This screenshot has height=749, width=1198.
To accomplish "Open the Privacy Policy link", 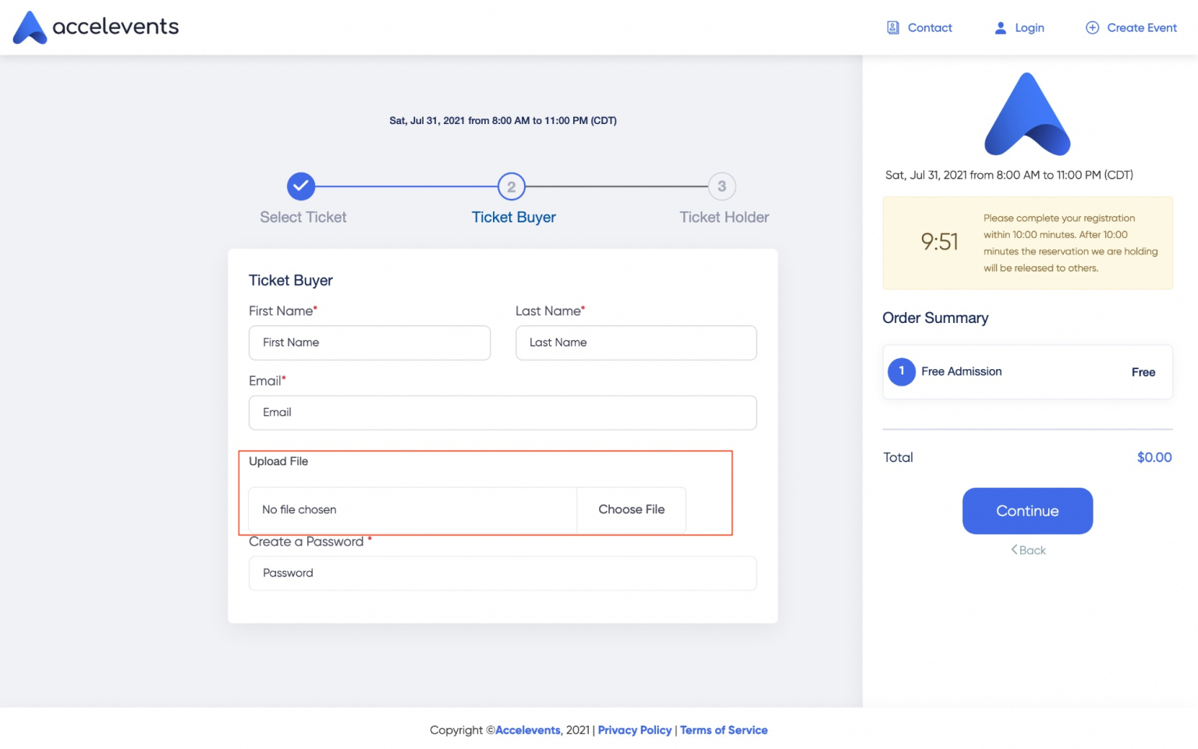I will (634, 730).
